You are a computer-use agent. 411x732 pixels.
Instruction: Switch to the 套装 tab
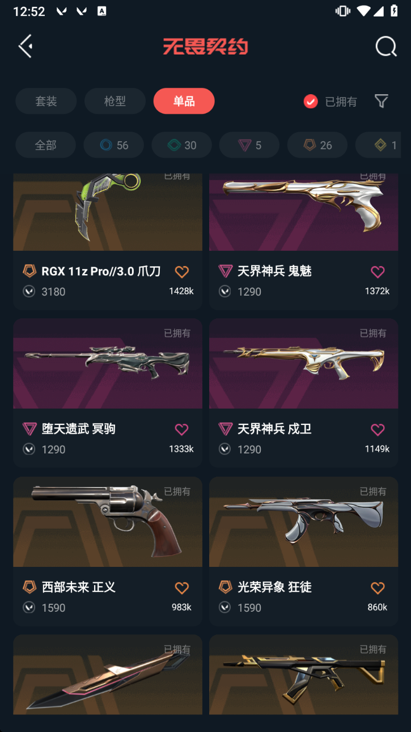point(46,101)
